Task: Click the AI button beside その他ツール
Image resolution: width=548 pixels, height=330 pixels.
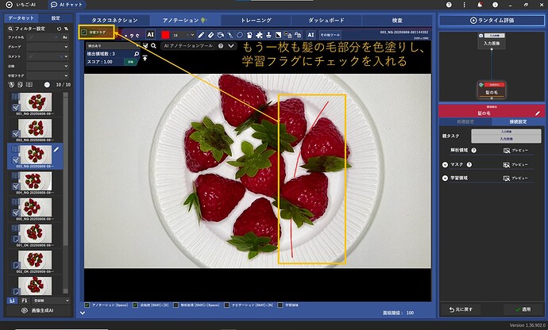Action: click(311, 35)
